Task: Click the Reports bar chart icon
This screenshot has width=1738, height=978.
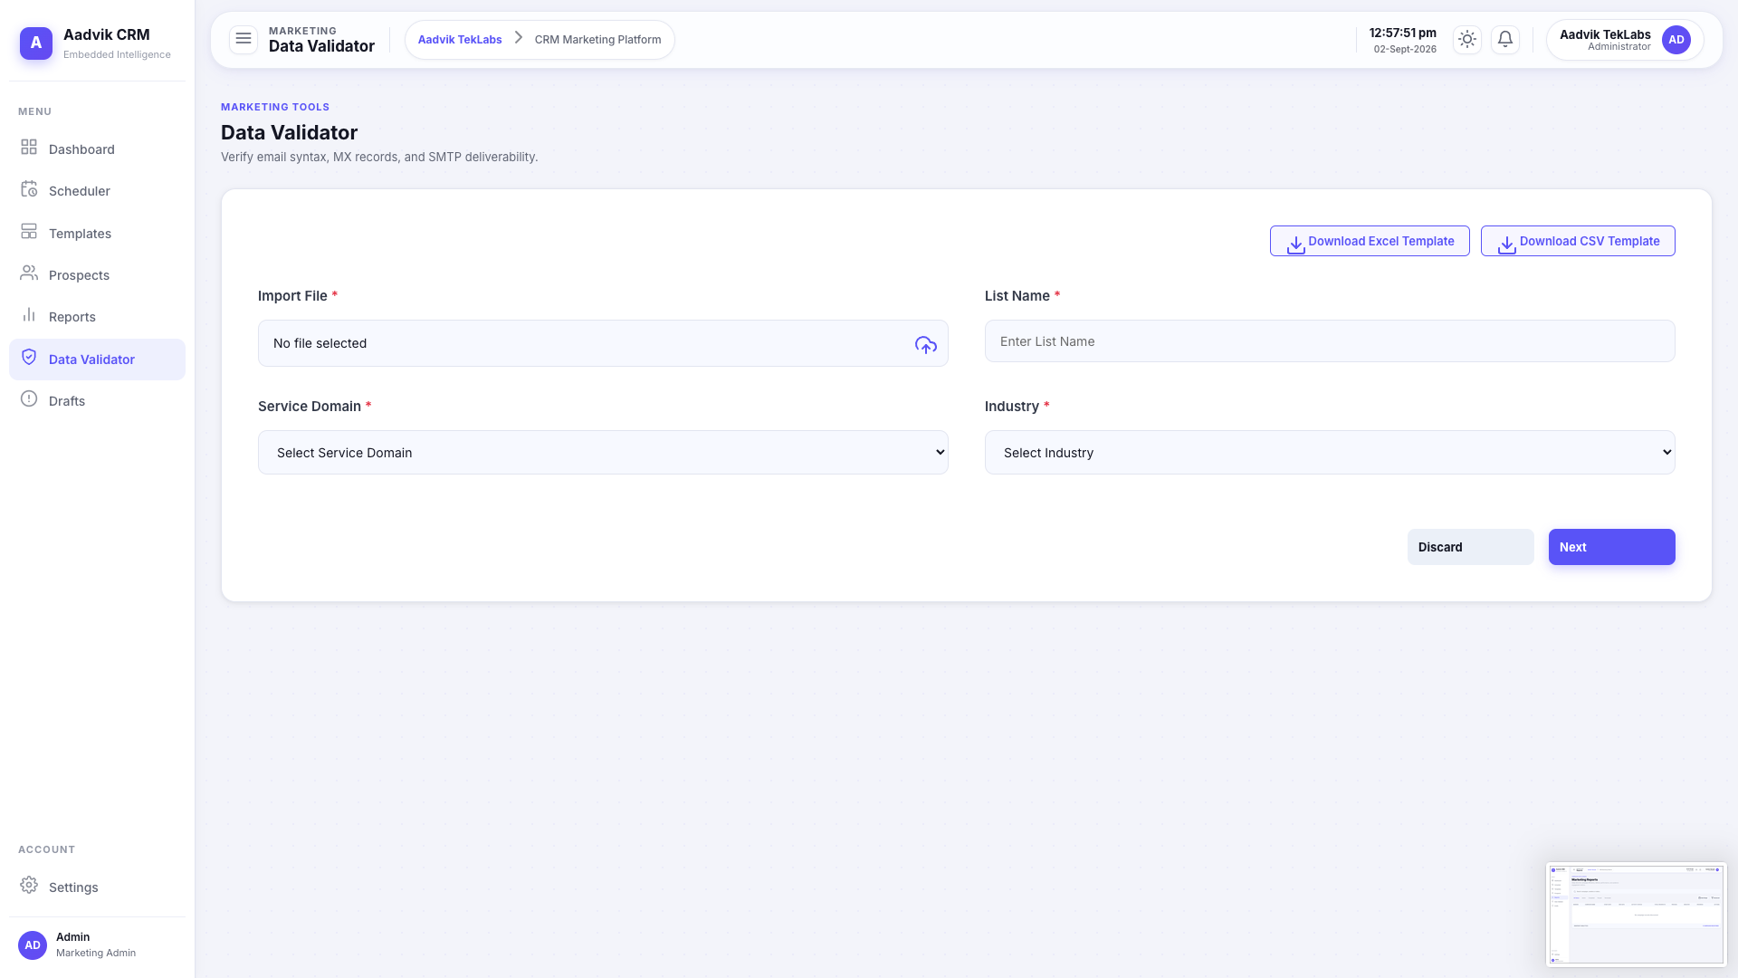Action: click(29, 315)
